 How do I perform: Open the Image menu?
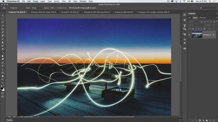pyautogui.click(x=35, y=1)
